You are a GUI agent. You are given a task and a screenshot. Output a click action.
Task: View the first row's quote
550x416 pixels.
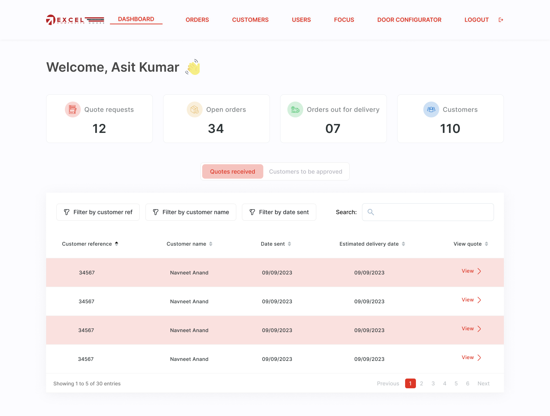pos(471,271)
